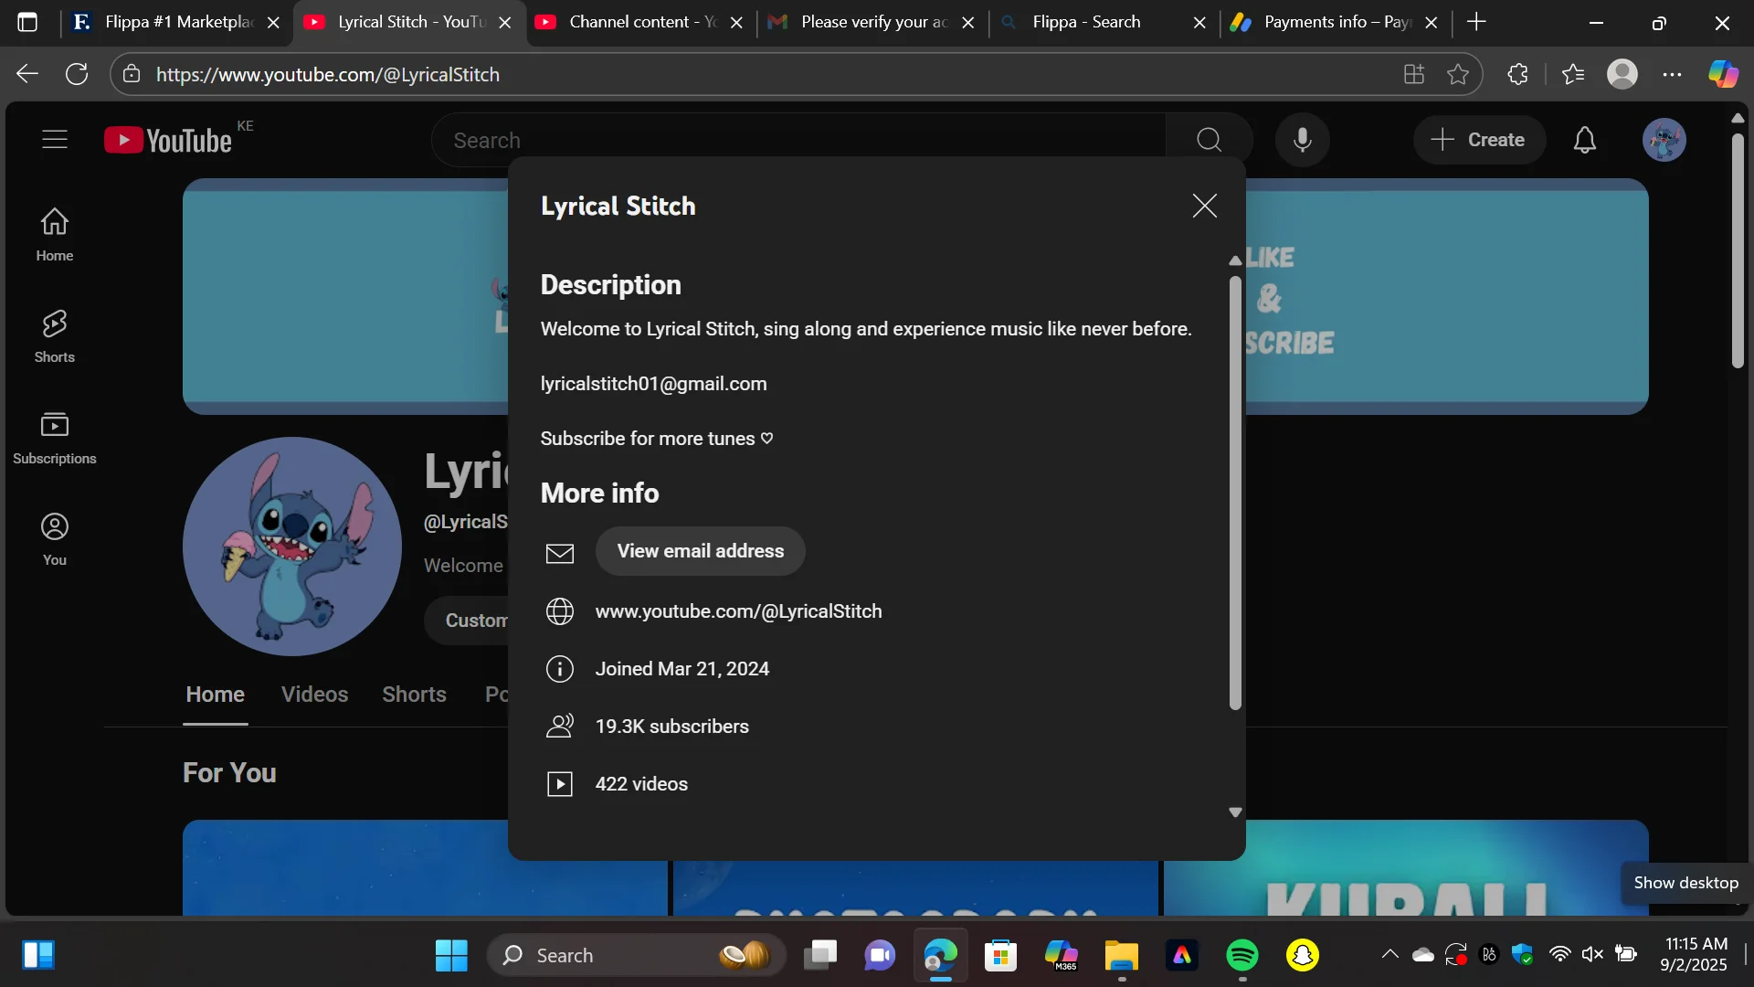The image size is (1754, 987).
Task: Open Subscriptions in the sidebar
Action: 55,438
